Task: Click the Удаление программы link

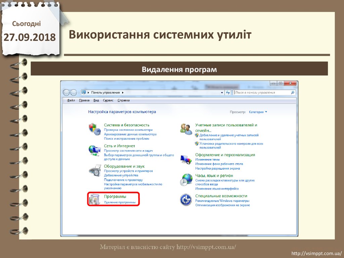Action: tap(120, 203)
